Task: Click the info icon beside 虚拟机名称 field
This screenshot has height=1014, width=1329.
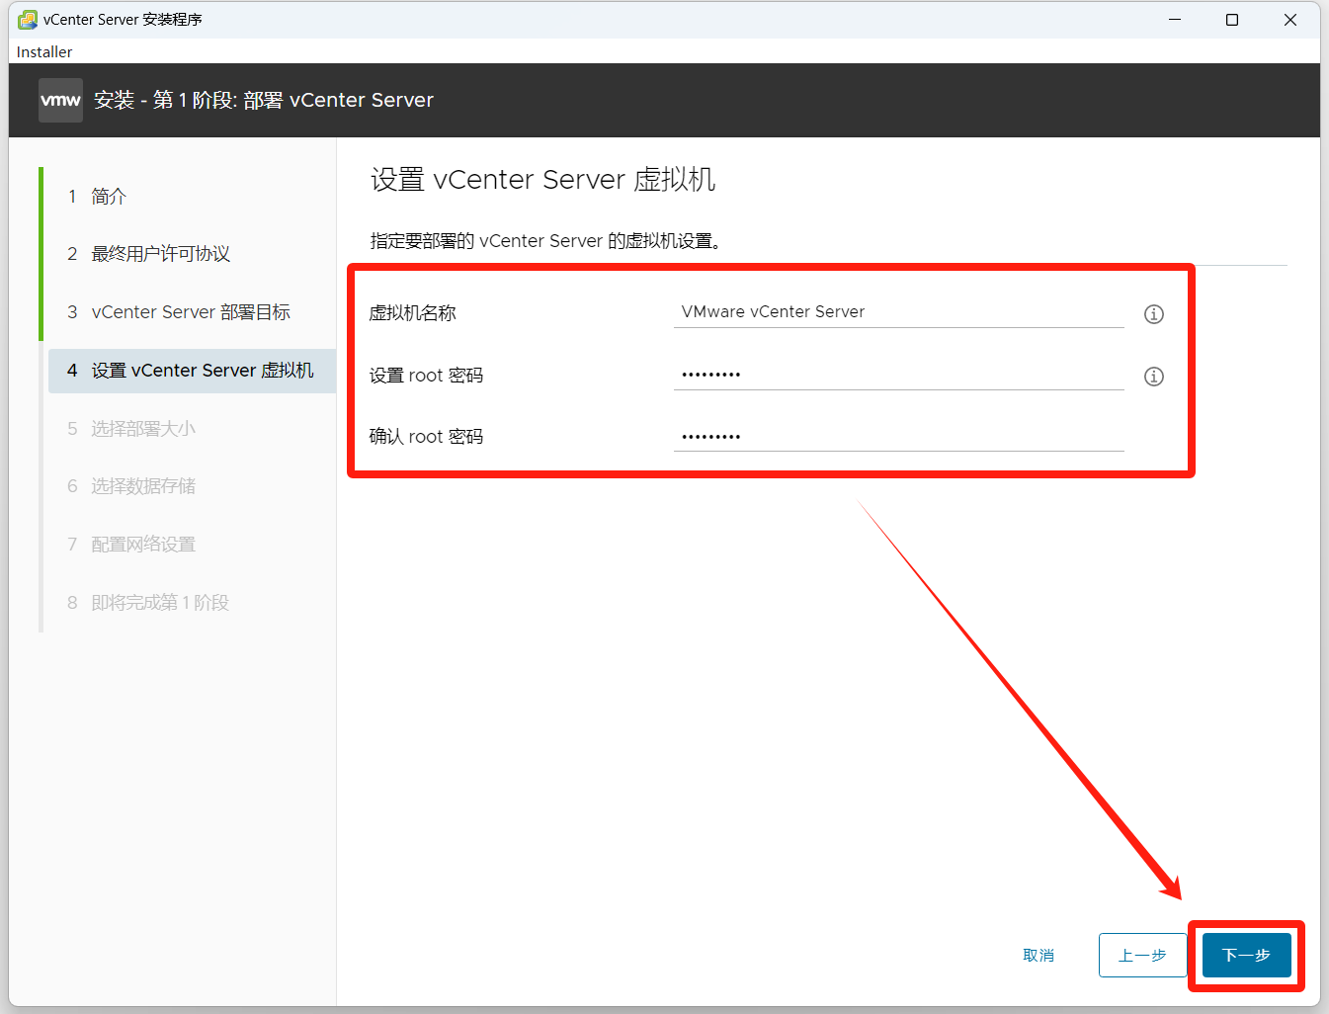Action: (x=1153, y=314)
